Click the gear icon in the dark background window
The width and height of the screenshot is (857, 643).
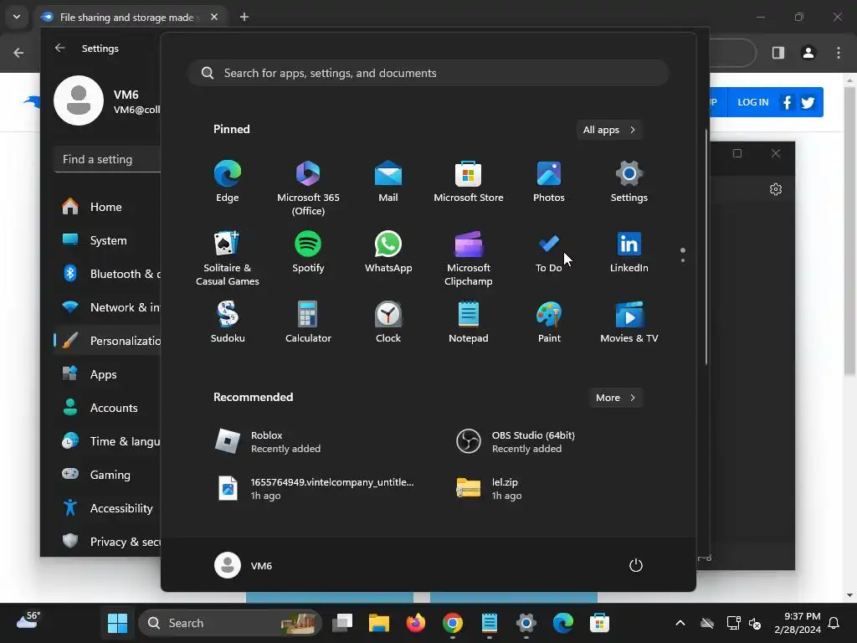pyautogui.click(x=776, y=189)
